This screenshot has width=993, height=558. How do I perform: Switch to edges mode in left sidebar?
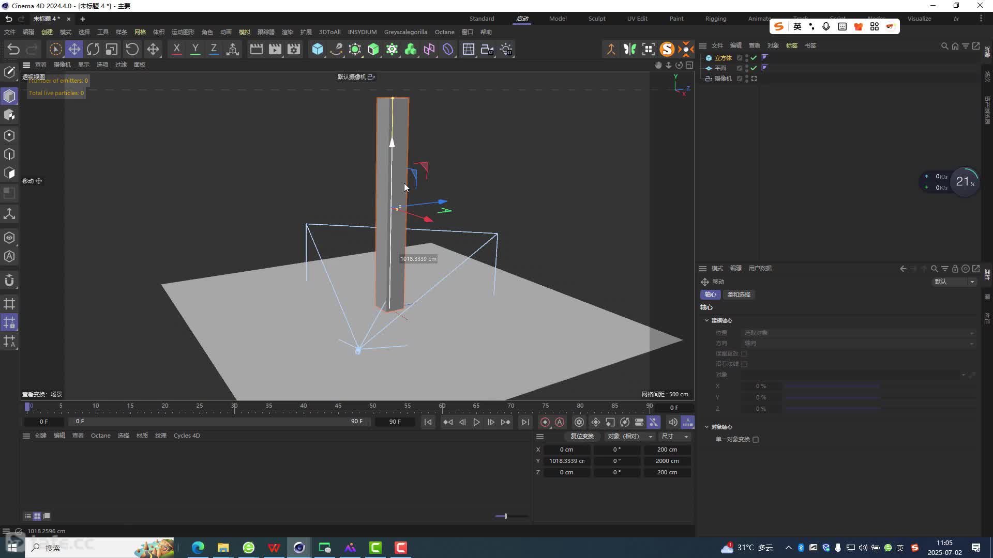click(9, 154)
